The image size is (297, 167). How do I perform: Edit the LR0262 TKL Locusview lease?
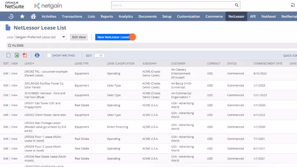[6, 73]
